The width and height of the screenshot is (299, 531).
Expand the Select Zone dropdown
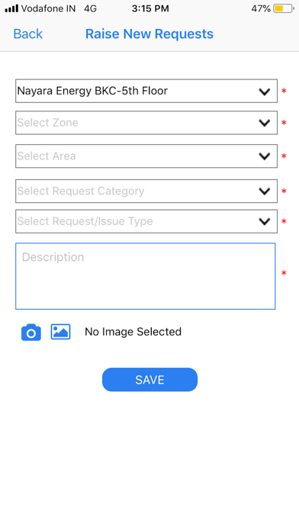coord(146,123)
